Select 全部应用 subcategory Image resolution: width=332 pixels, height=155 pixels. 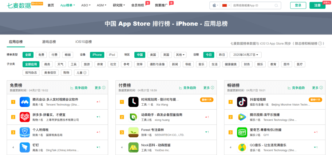(x=31, y=64)
